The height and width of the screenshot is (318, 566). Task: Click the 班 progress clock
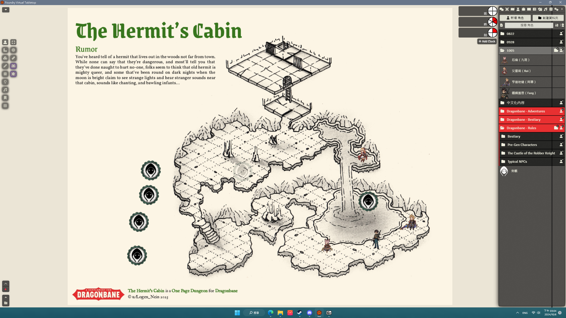pos(492,11)
